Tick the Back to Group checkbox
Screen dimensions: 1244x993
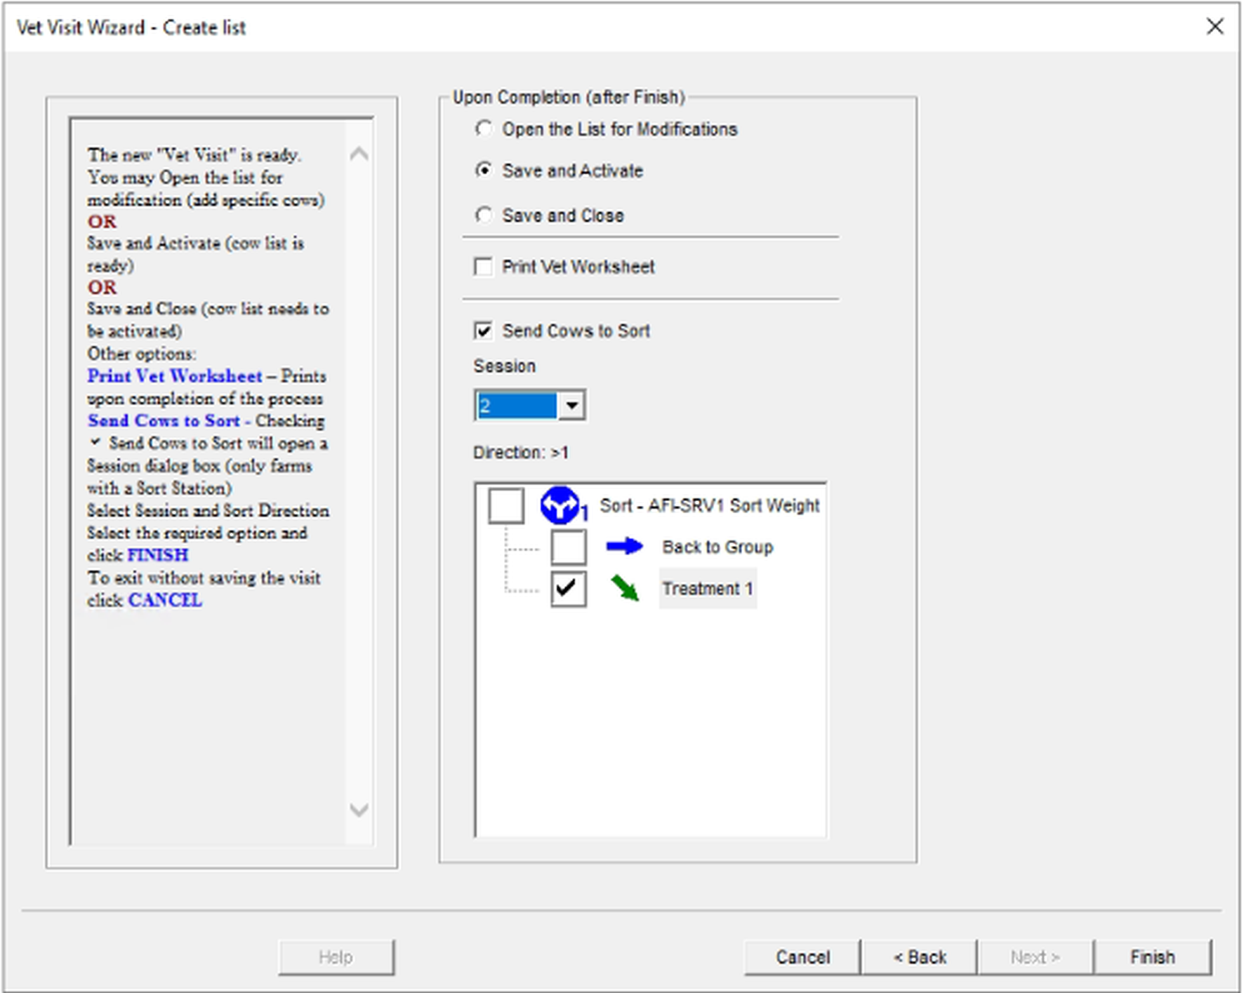[x=568, y=547]
